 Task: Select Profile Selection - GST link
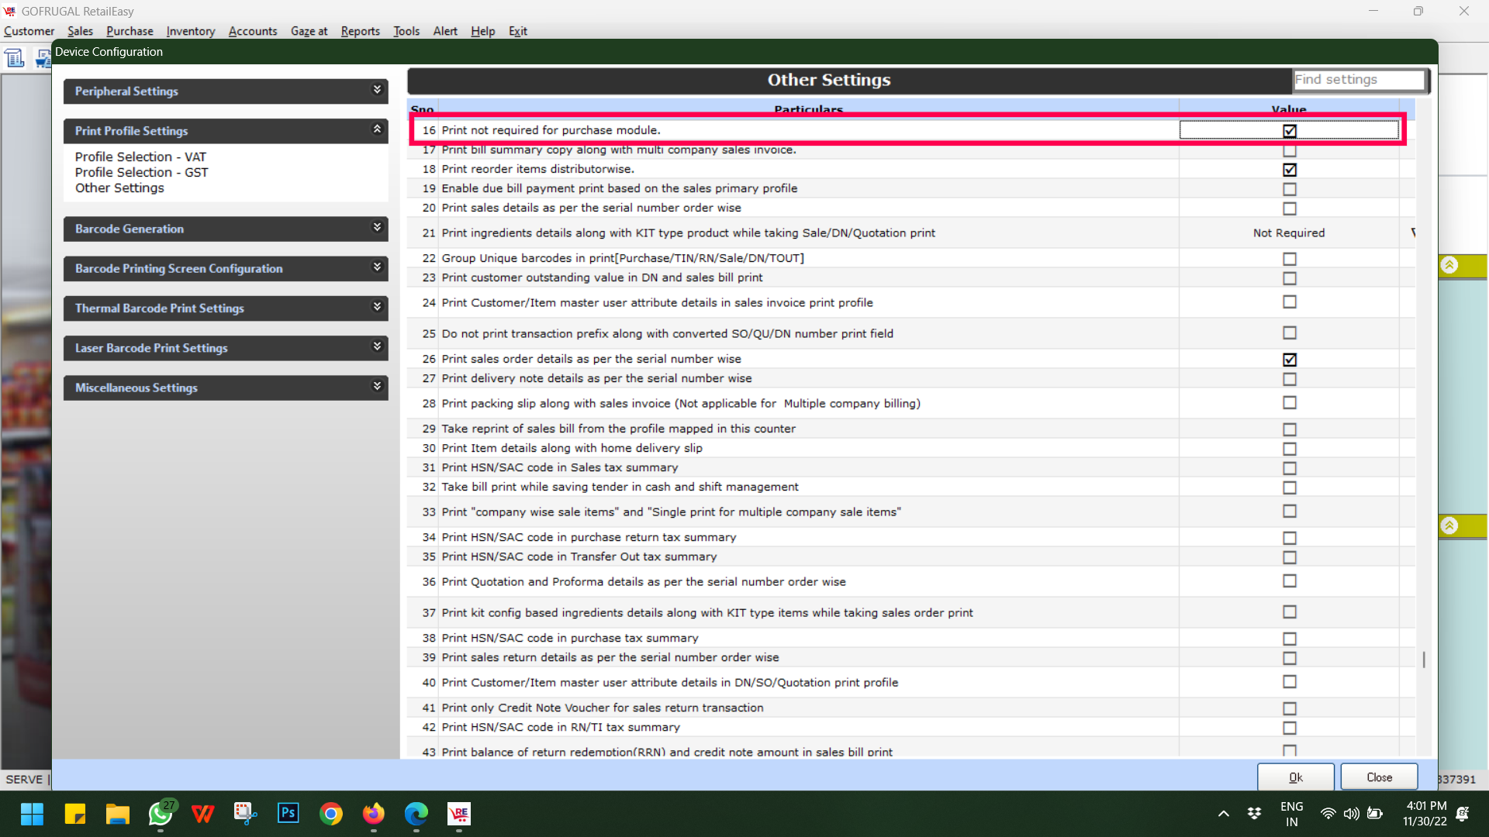(141, 172)
